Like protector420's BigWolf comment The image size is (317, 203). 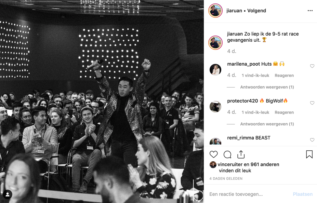312,103
